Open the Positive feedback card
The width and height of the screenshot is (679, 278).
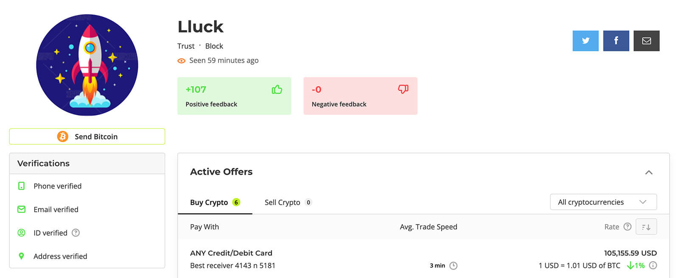[x=234, y=96]
